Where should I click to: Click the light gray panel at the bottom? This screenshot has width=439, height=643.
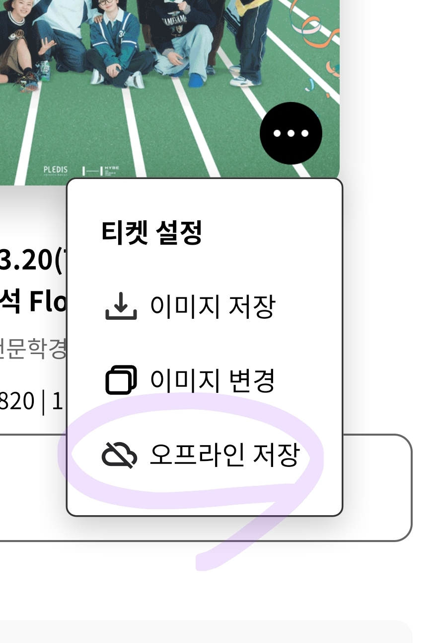(x=206, y=632)
